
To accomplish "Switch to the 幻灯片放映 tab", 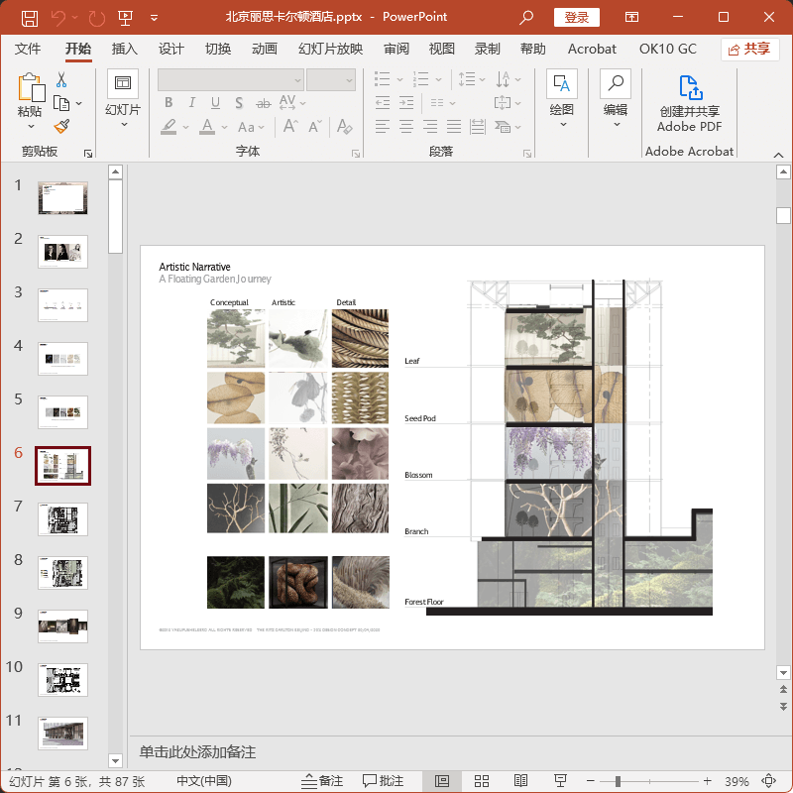I will 330,49.
